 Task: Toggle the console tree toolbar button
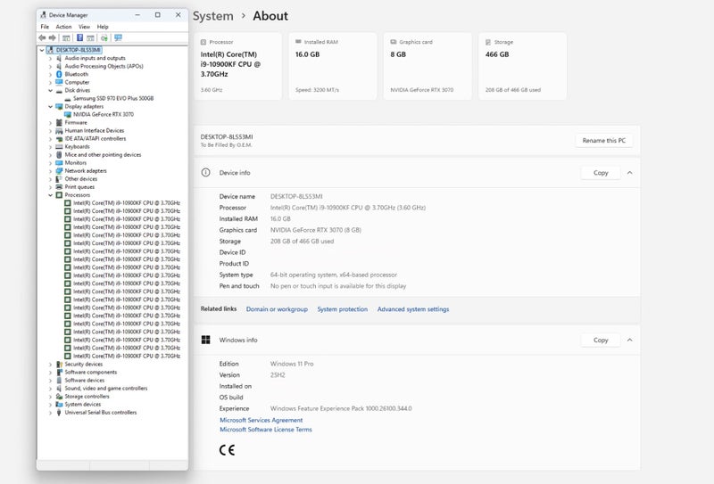pyautogui.click(x=66, y=37)
